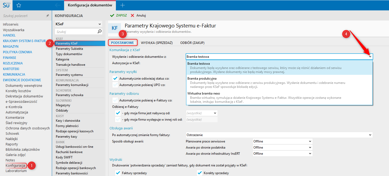389x176 pixels.
Task: Open Po automatycznej zmianie formy faktury dropdown
Action: [279, 135]
